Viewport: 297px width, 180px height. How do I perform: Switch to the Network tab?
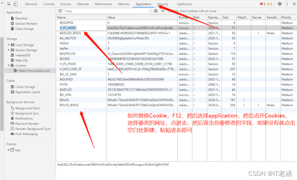(x=83, y=4)
